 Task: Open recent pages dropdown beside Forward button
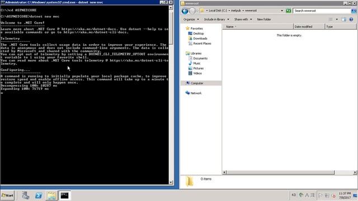point(197,11)
